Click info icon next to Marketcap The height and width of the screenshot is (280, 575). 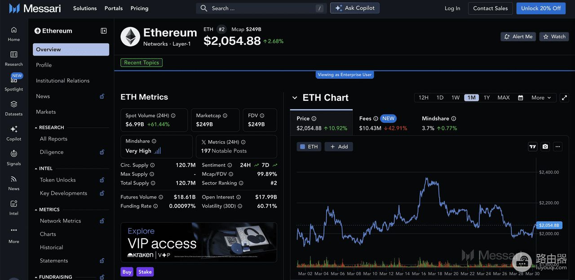[x=225, y=116]
